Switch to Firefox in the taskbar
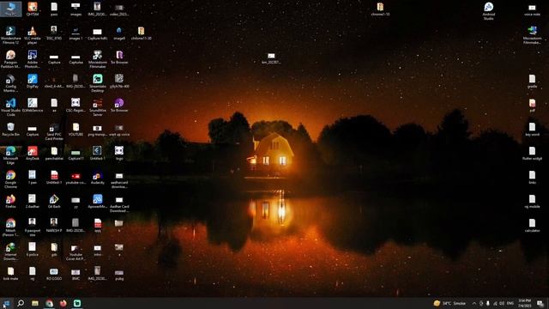549x309 pixels. click(63, 303)
